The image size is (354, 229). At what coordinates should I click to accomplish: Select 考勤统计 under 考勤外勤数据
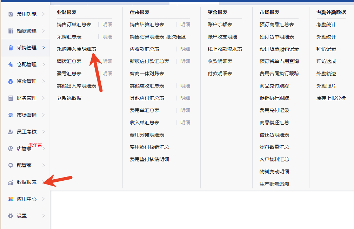point(326,25)
